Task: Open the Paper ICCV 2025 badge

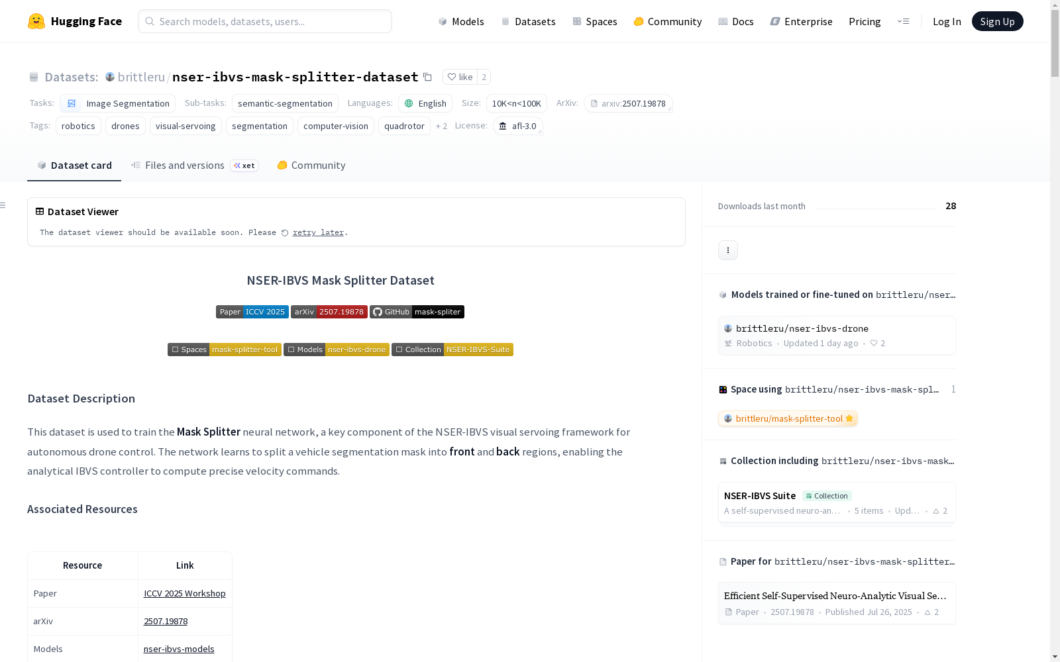Action: 252,312
